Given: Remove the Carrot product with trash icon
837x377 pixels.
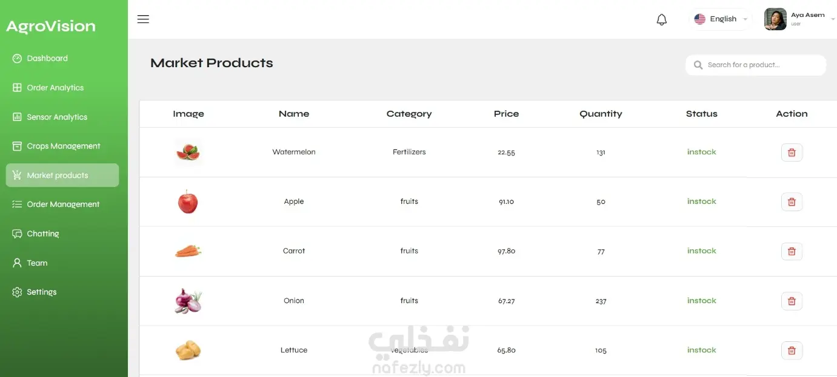Looking at the screenshot, I should click(792, 251).
